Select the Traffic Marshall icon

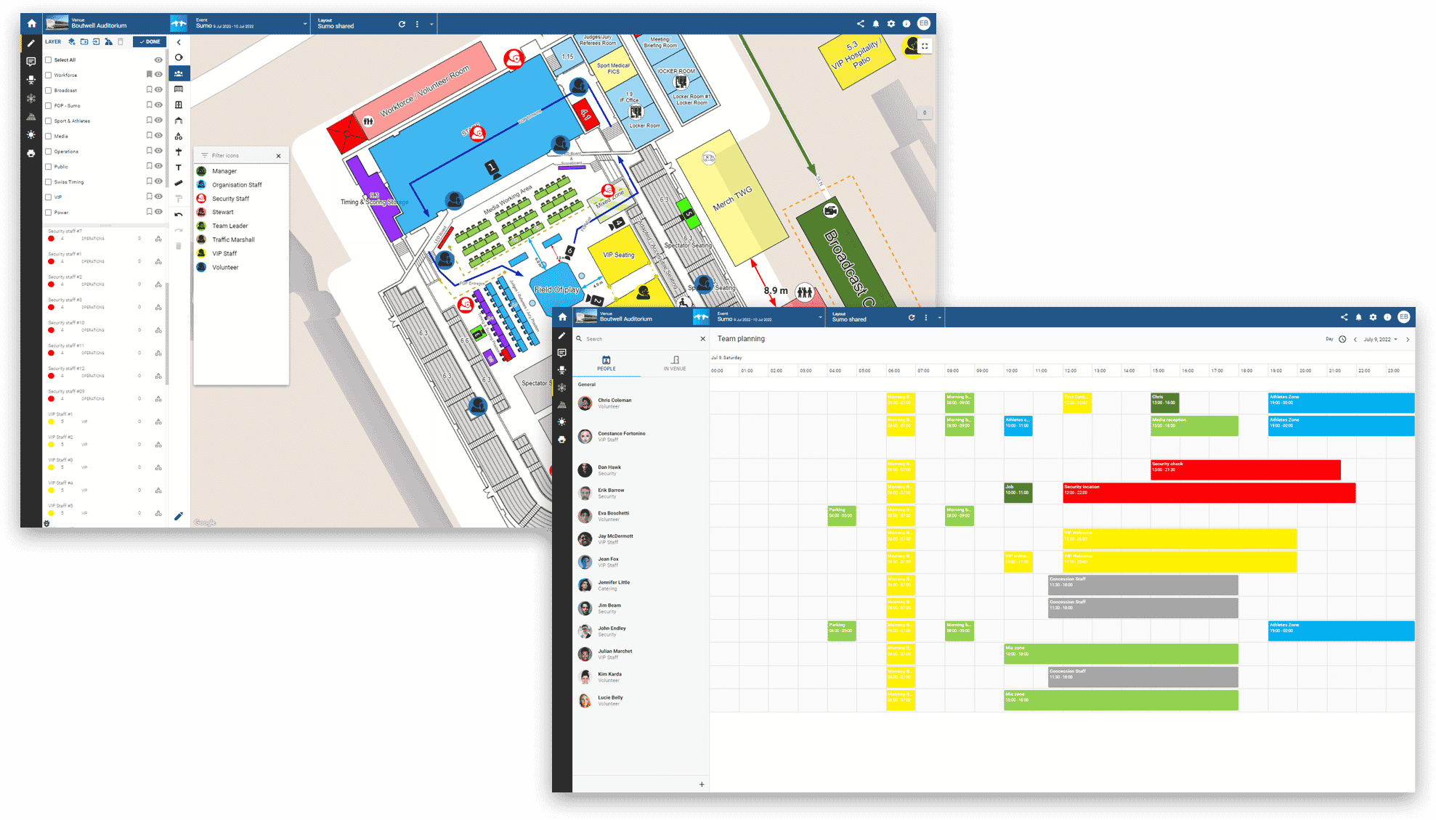click(x=201, y=239)
